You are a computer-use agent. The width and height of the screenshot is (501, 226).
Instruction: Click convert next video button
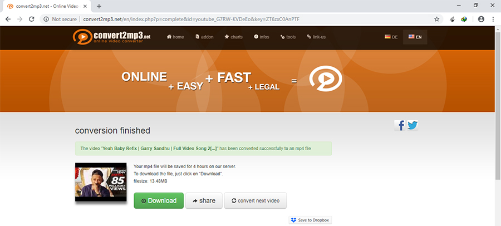coord(255,200)
